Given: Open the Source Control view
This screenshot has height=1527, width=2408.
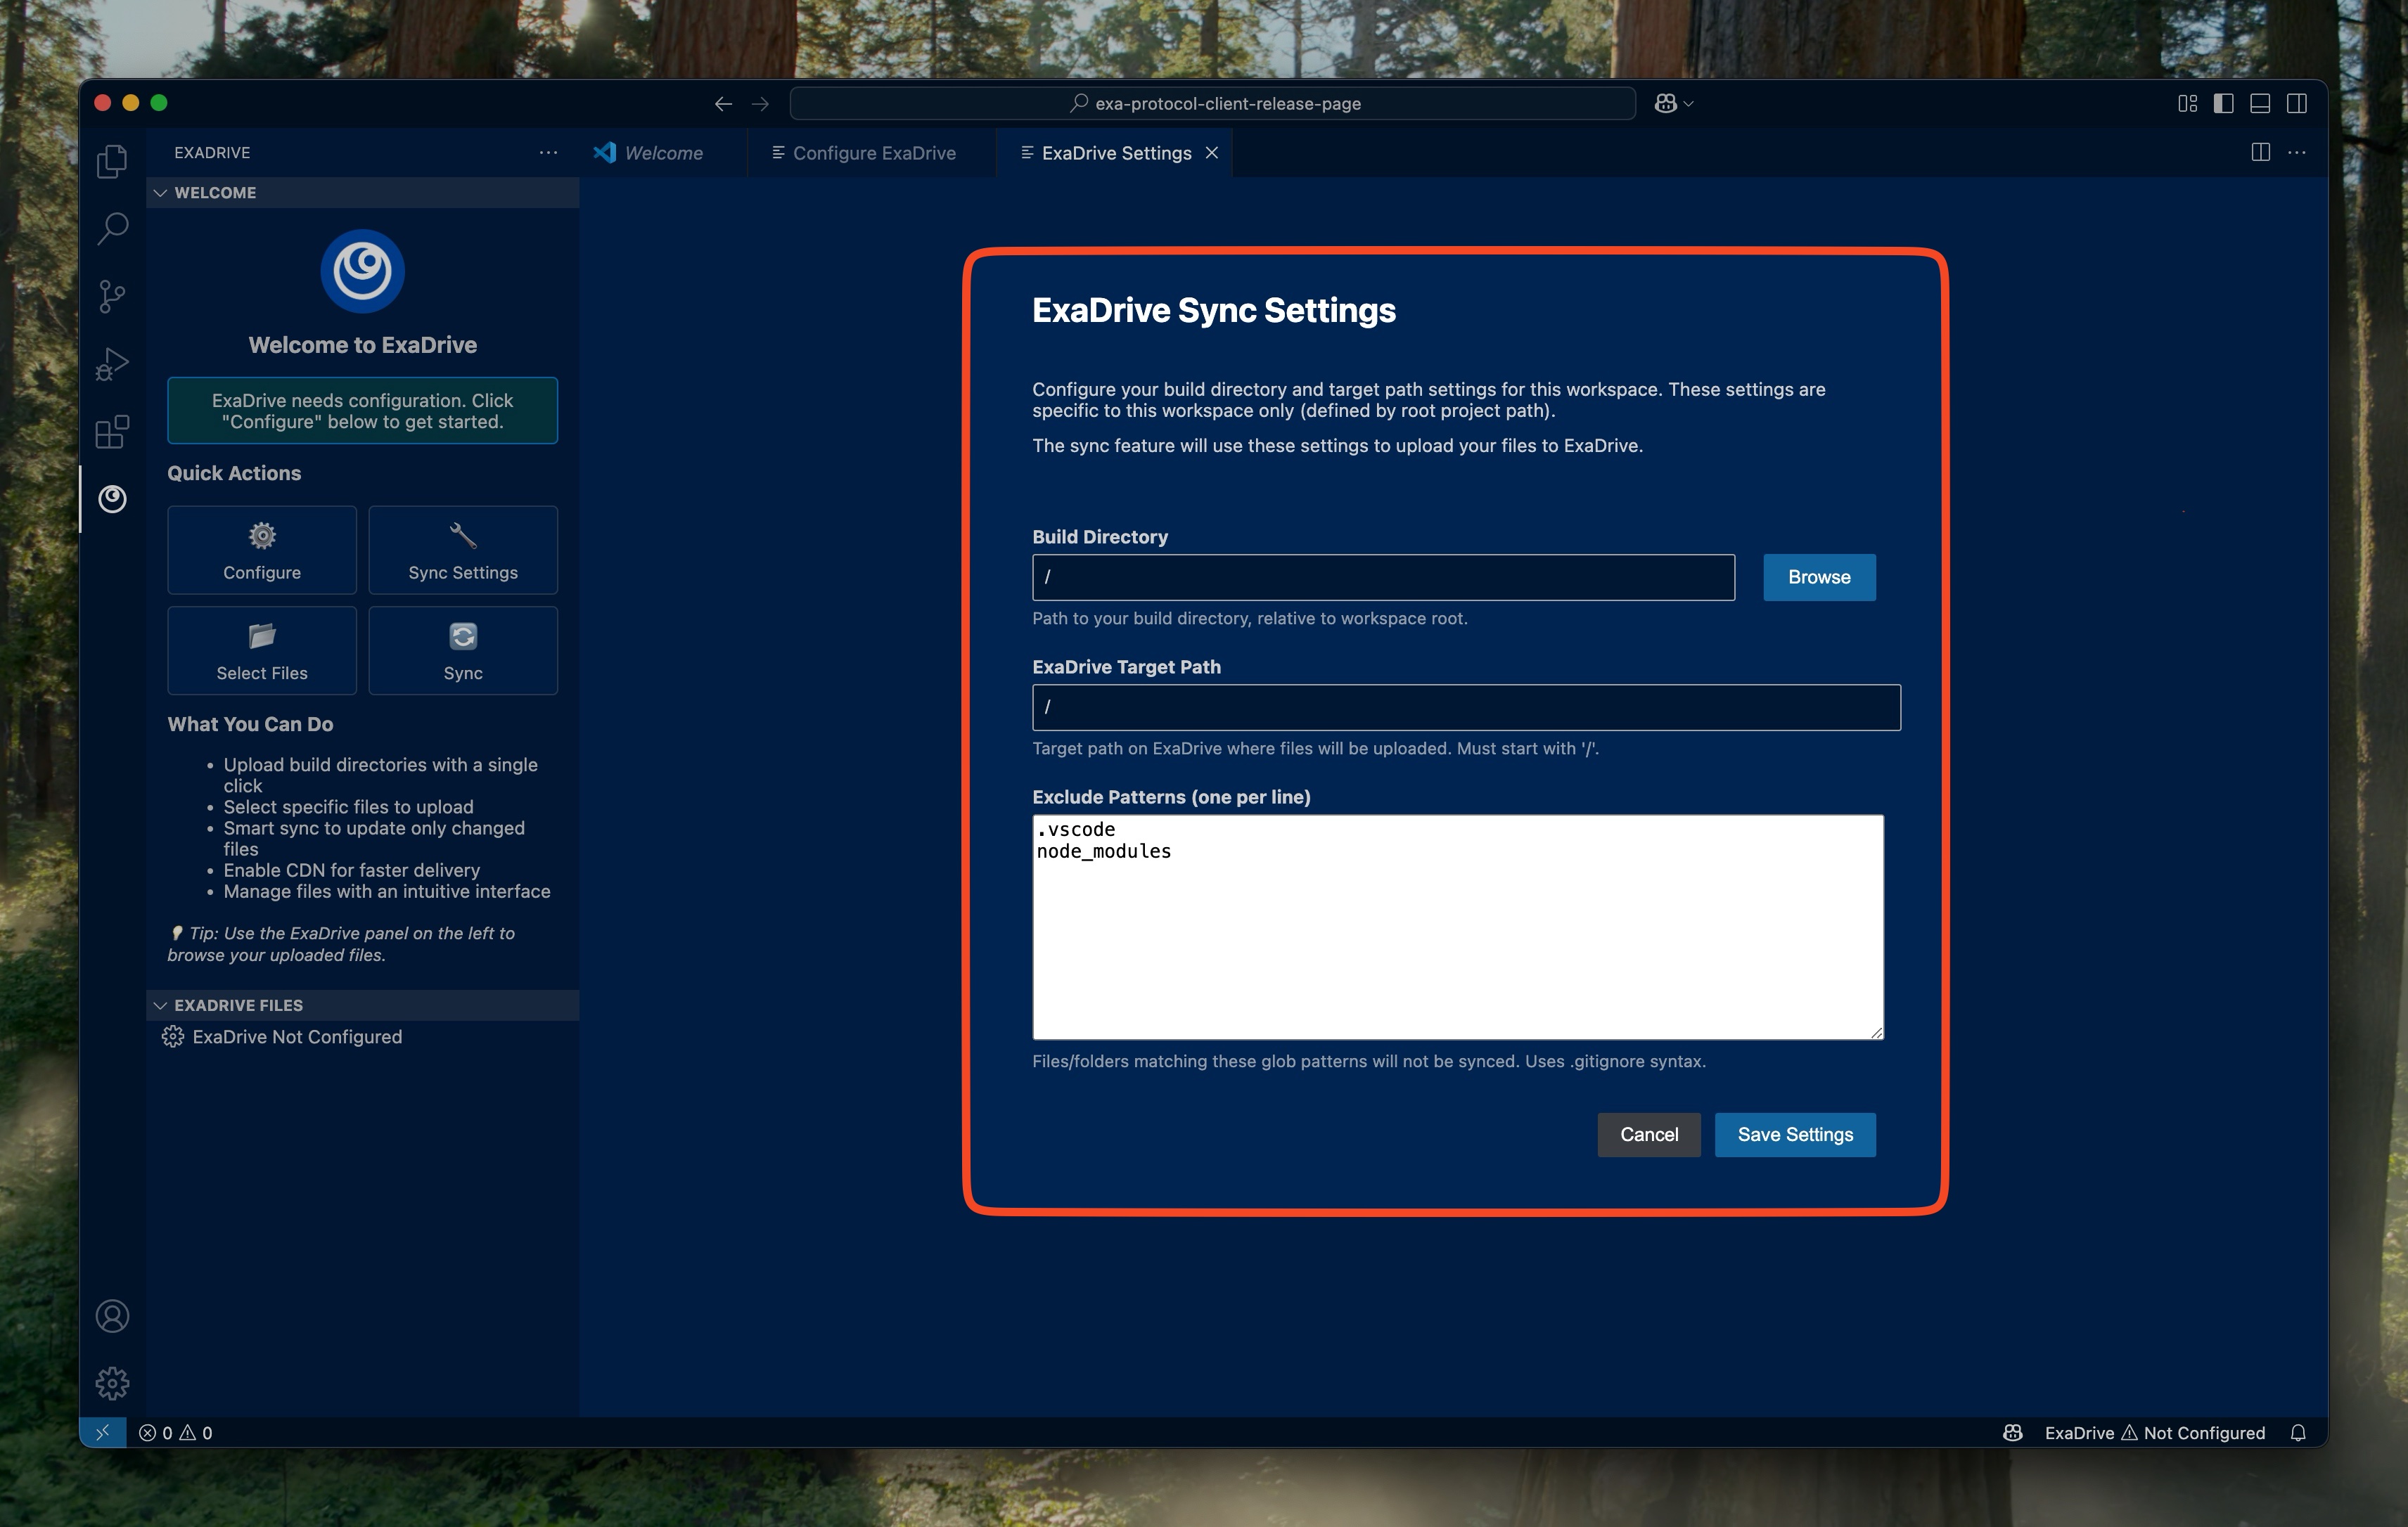Looking at the screenshot, I should 112,296.
